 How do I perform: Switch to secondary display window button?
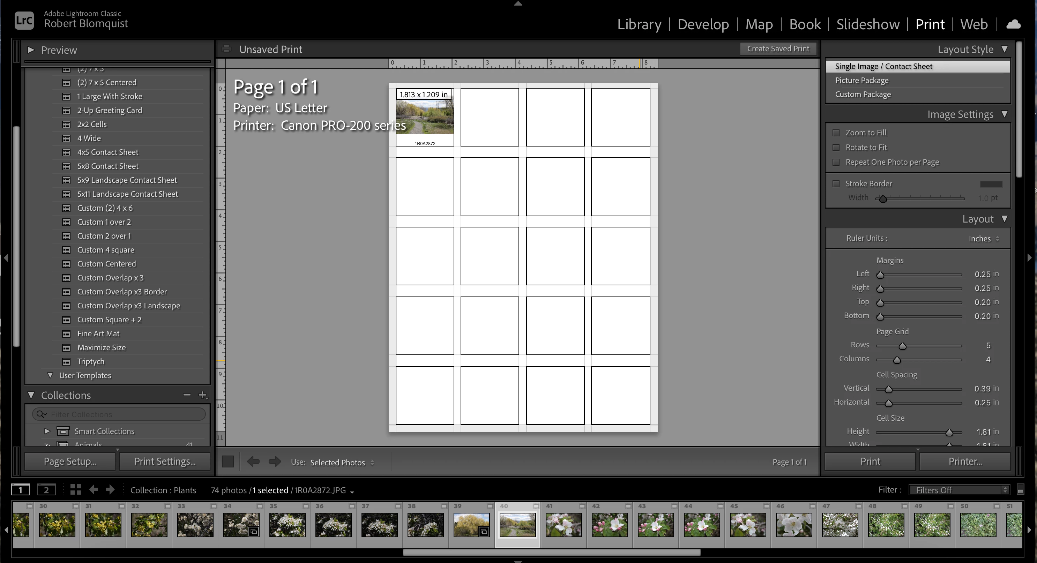coord(46,490)
